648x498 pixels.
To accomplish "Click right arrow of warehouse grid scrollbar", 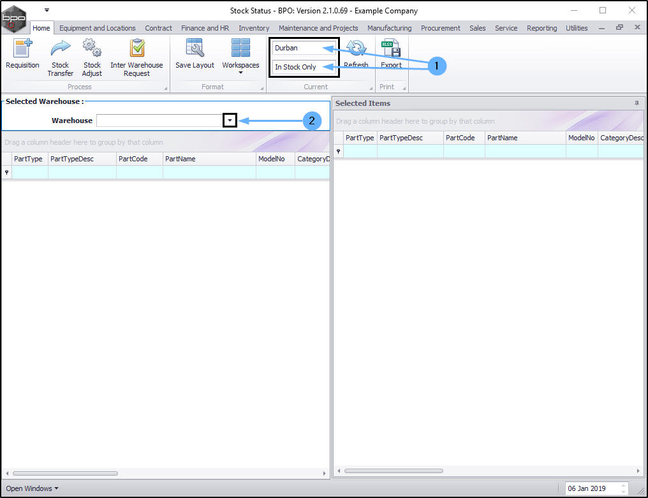I will tap(324, 473).
